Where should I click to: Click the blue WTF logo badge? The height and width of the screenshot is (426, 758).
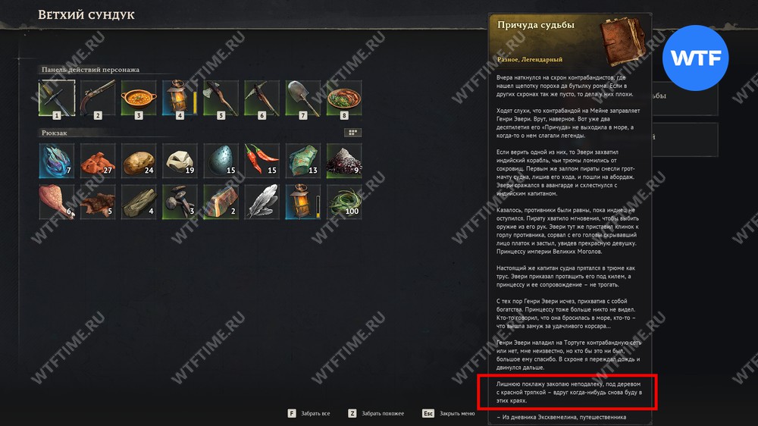pyautogui.click(x=695, y=58)
